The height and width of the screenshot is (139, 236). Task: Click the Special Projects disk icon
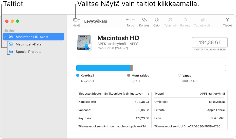[11, 51]
